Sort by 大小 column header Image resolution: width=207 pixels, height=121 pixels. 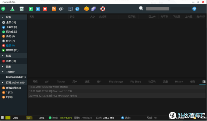pyautogui.click(x=93, y=17)
